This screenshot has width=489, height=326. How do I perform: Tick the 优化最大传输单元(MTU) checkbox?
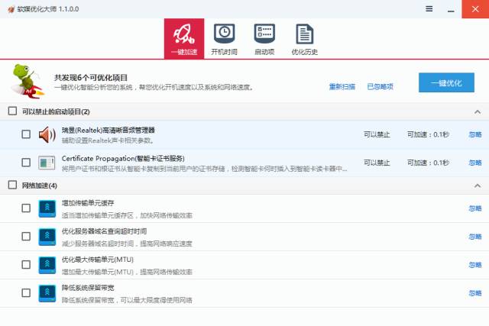click(26, 265)
